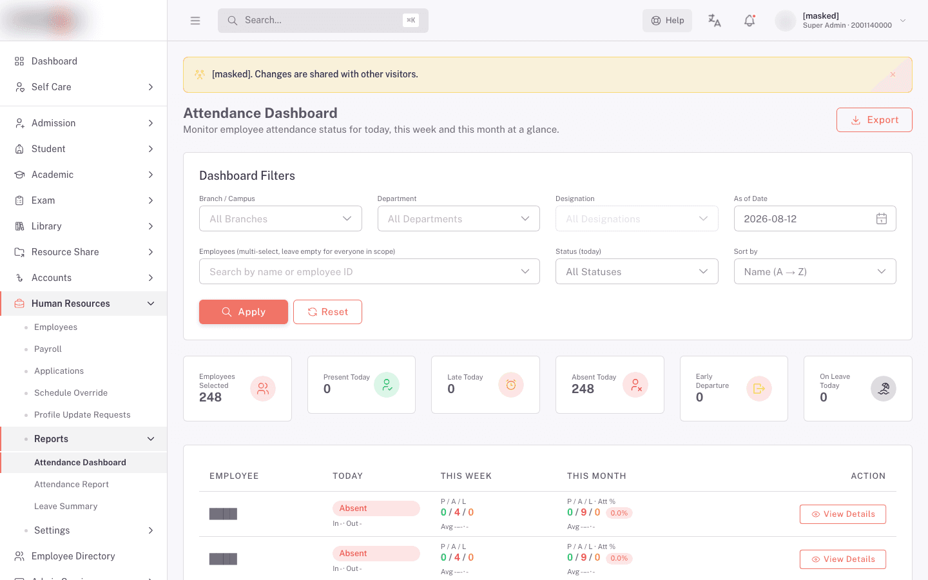Open the All Statuses dropdown
928x580 pixels.
point(637,272)
